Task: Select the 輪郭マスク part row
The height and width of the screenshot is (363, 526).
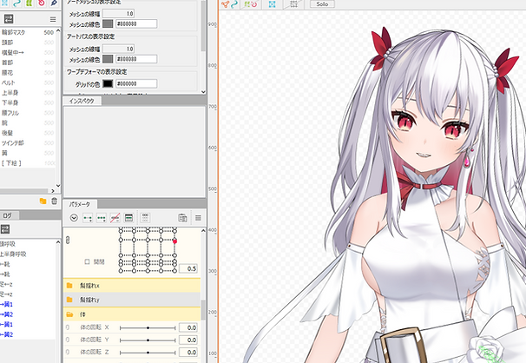Action: pos(28,32)
